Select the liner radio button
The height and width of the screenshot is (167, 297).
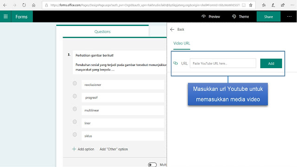tap(75, 122)
